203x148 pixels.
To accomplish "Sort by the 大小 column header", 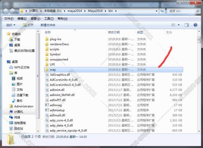I will click(x=169, y=32).
